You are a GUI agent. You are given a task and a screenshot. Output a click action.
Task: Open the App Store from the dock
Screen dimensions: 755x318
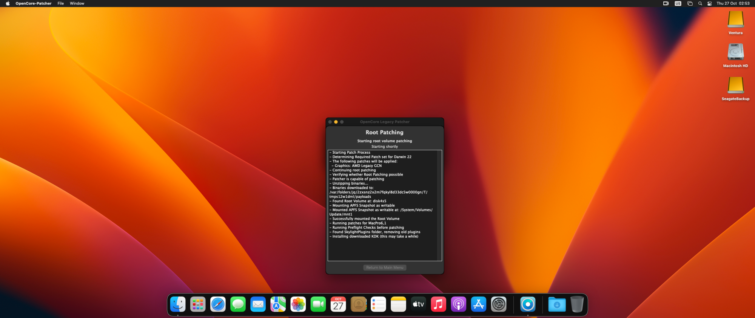click(478, 304)
